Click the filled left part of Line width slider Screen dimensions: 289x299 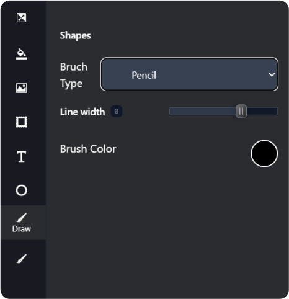click(x=203, y=111)
